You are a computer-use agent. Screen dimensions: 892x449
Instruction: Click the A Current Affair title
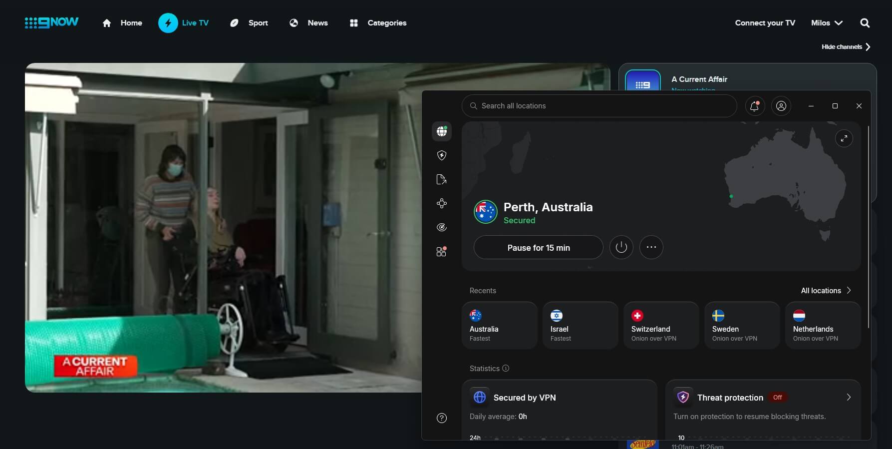tap(699, 79)
